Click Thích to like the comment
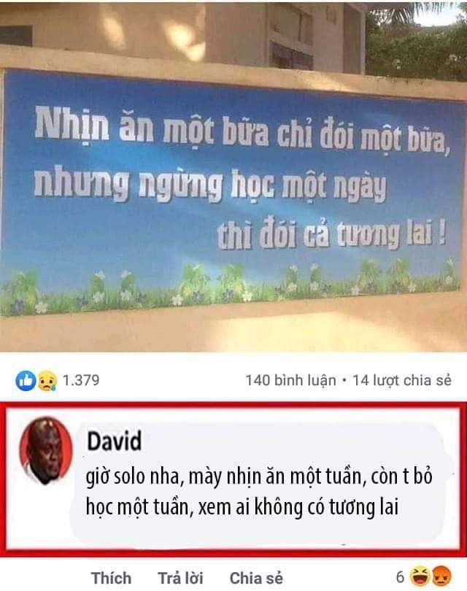This screenshot has height=591, width=467. click(111, 578)
